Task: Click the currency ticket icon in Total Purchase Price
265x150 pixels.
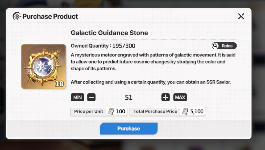Action: (185, 111)
